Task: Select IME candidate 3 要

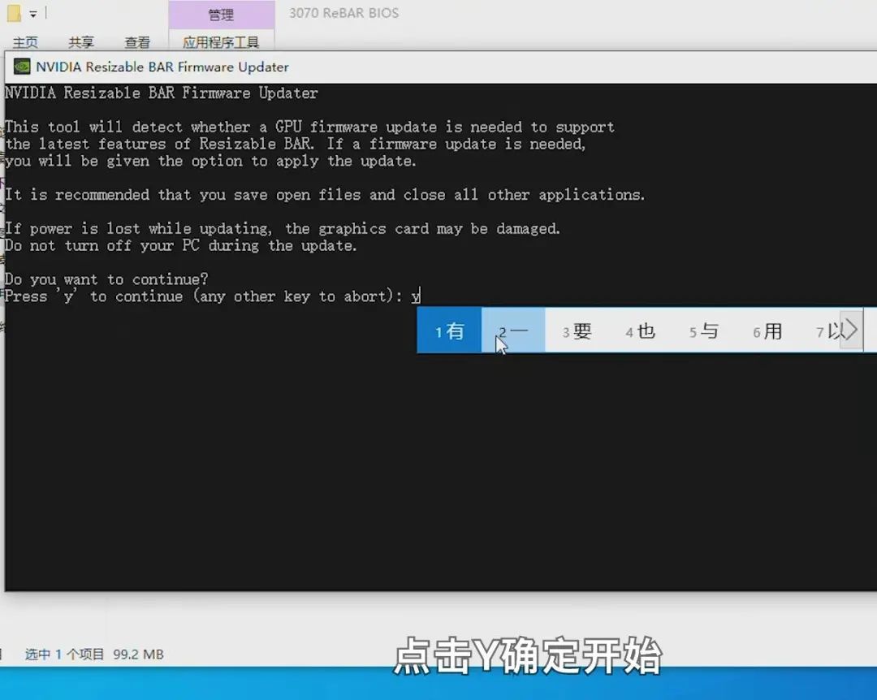Action: [577, 331]
